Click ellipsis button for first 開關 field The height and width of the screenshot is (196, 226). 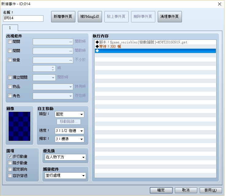(x=71, y=42)
